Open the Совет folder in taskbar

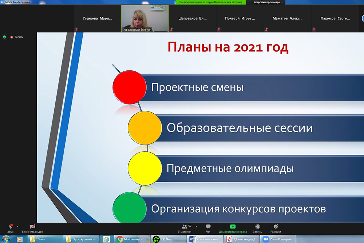coord(45,239)
